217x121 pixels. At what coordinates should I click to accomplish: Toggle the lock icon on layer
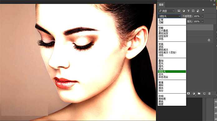tap(209, 40)
